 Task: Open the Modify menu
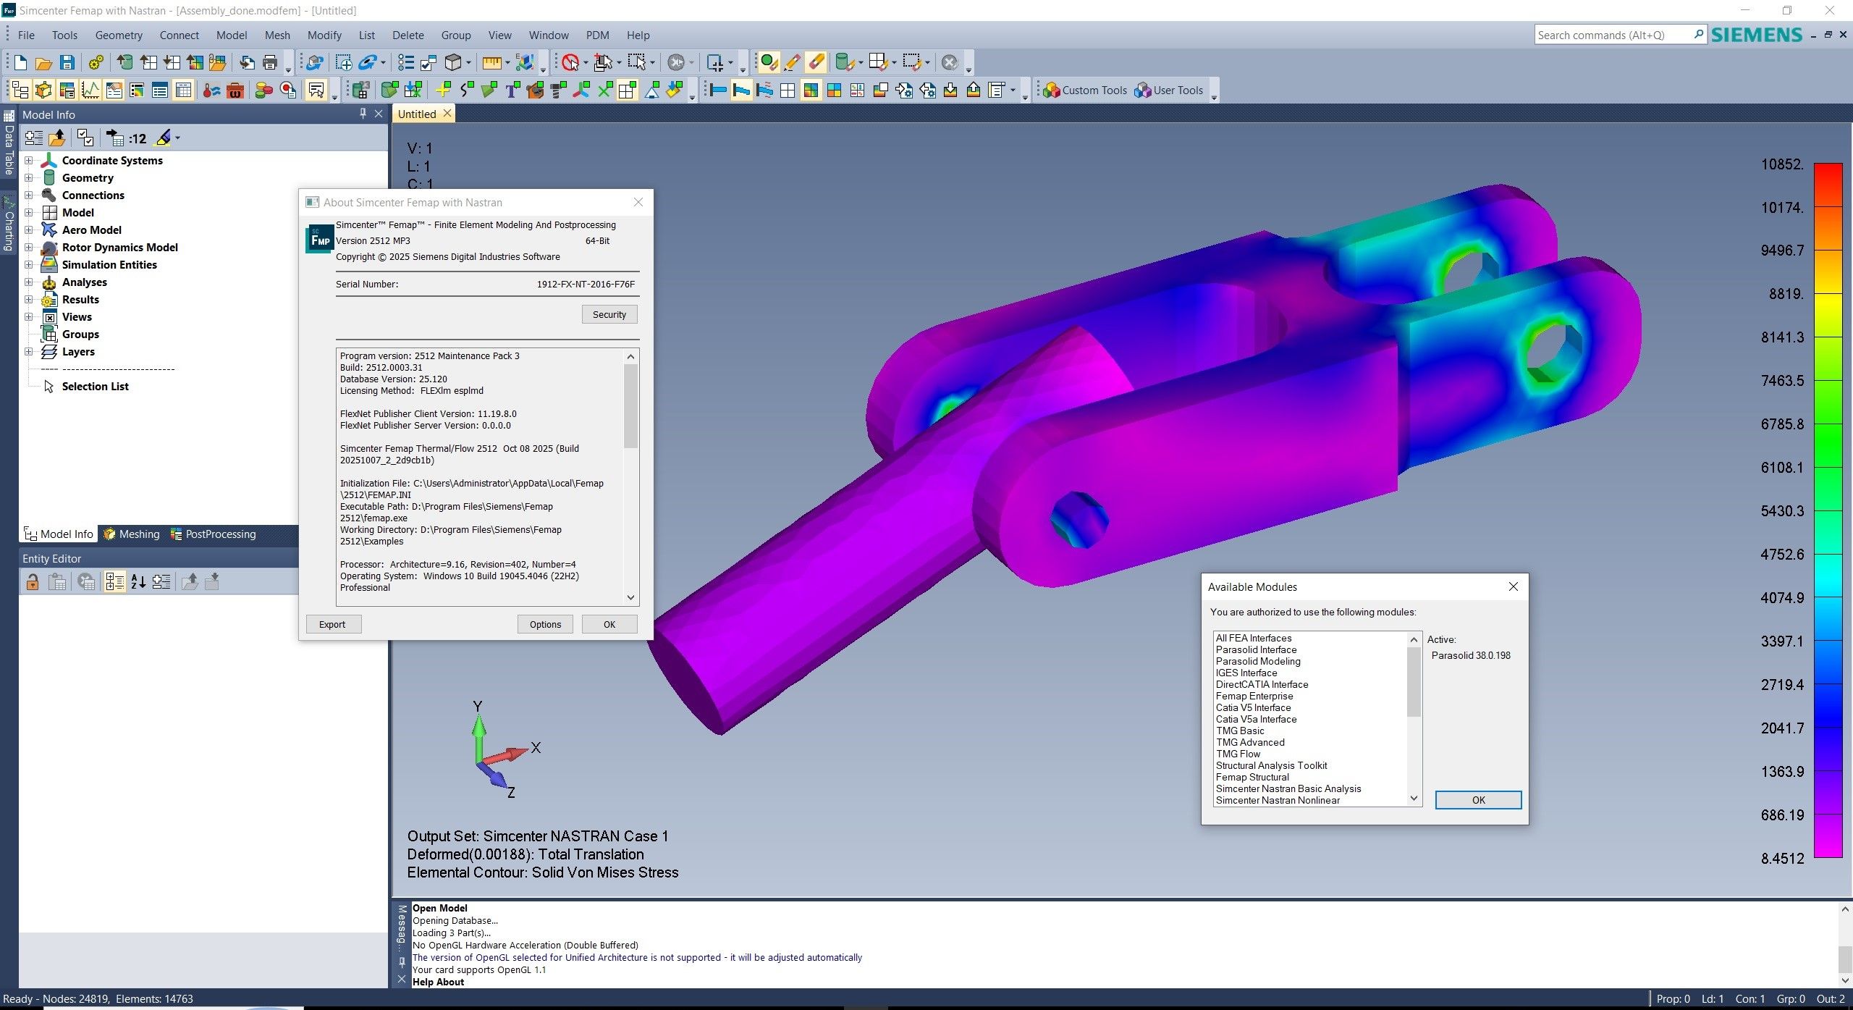tap(324, 35)
